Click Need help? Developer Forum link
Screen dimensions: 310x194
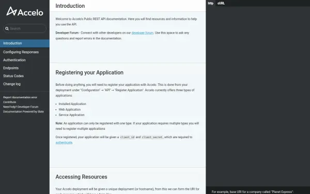point(21,107)
